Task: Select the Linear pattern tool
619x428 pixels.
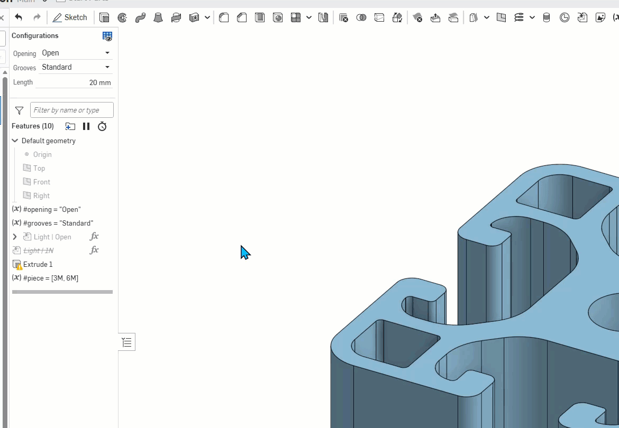Action: tap(296, 17)
